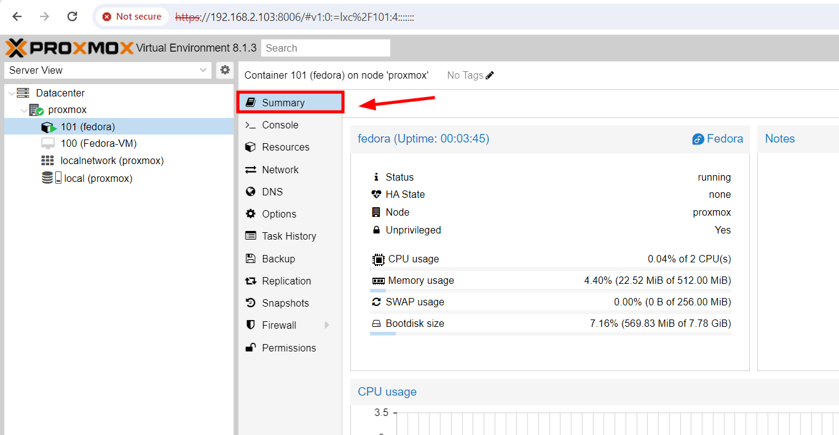Click the container icon for 101 (fedora)
The height and width of the screenshot is (435, 839).
(49, 127)
